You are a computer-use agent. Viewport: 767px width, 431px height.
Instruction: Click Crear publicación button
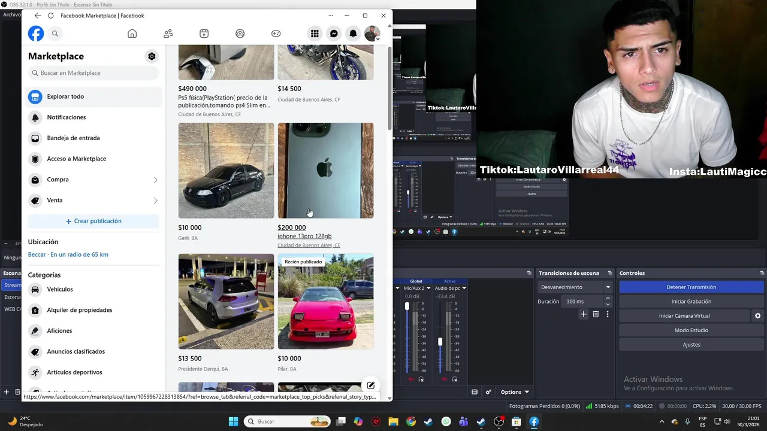tap(93, 221)
